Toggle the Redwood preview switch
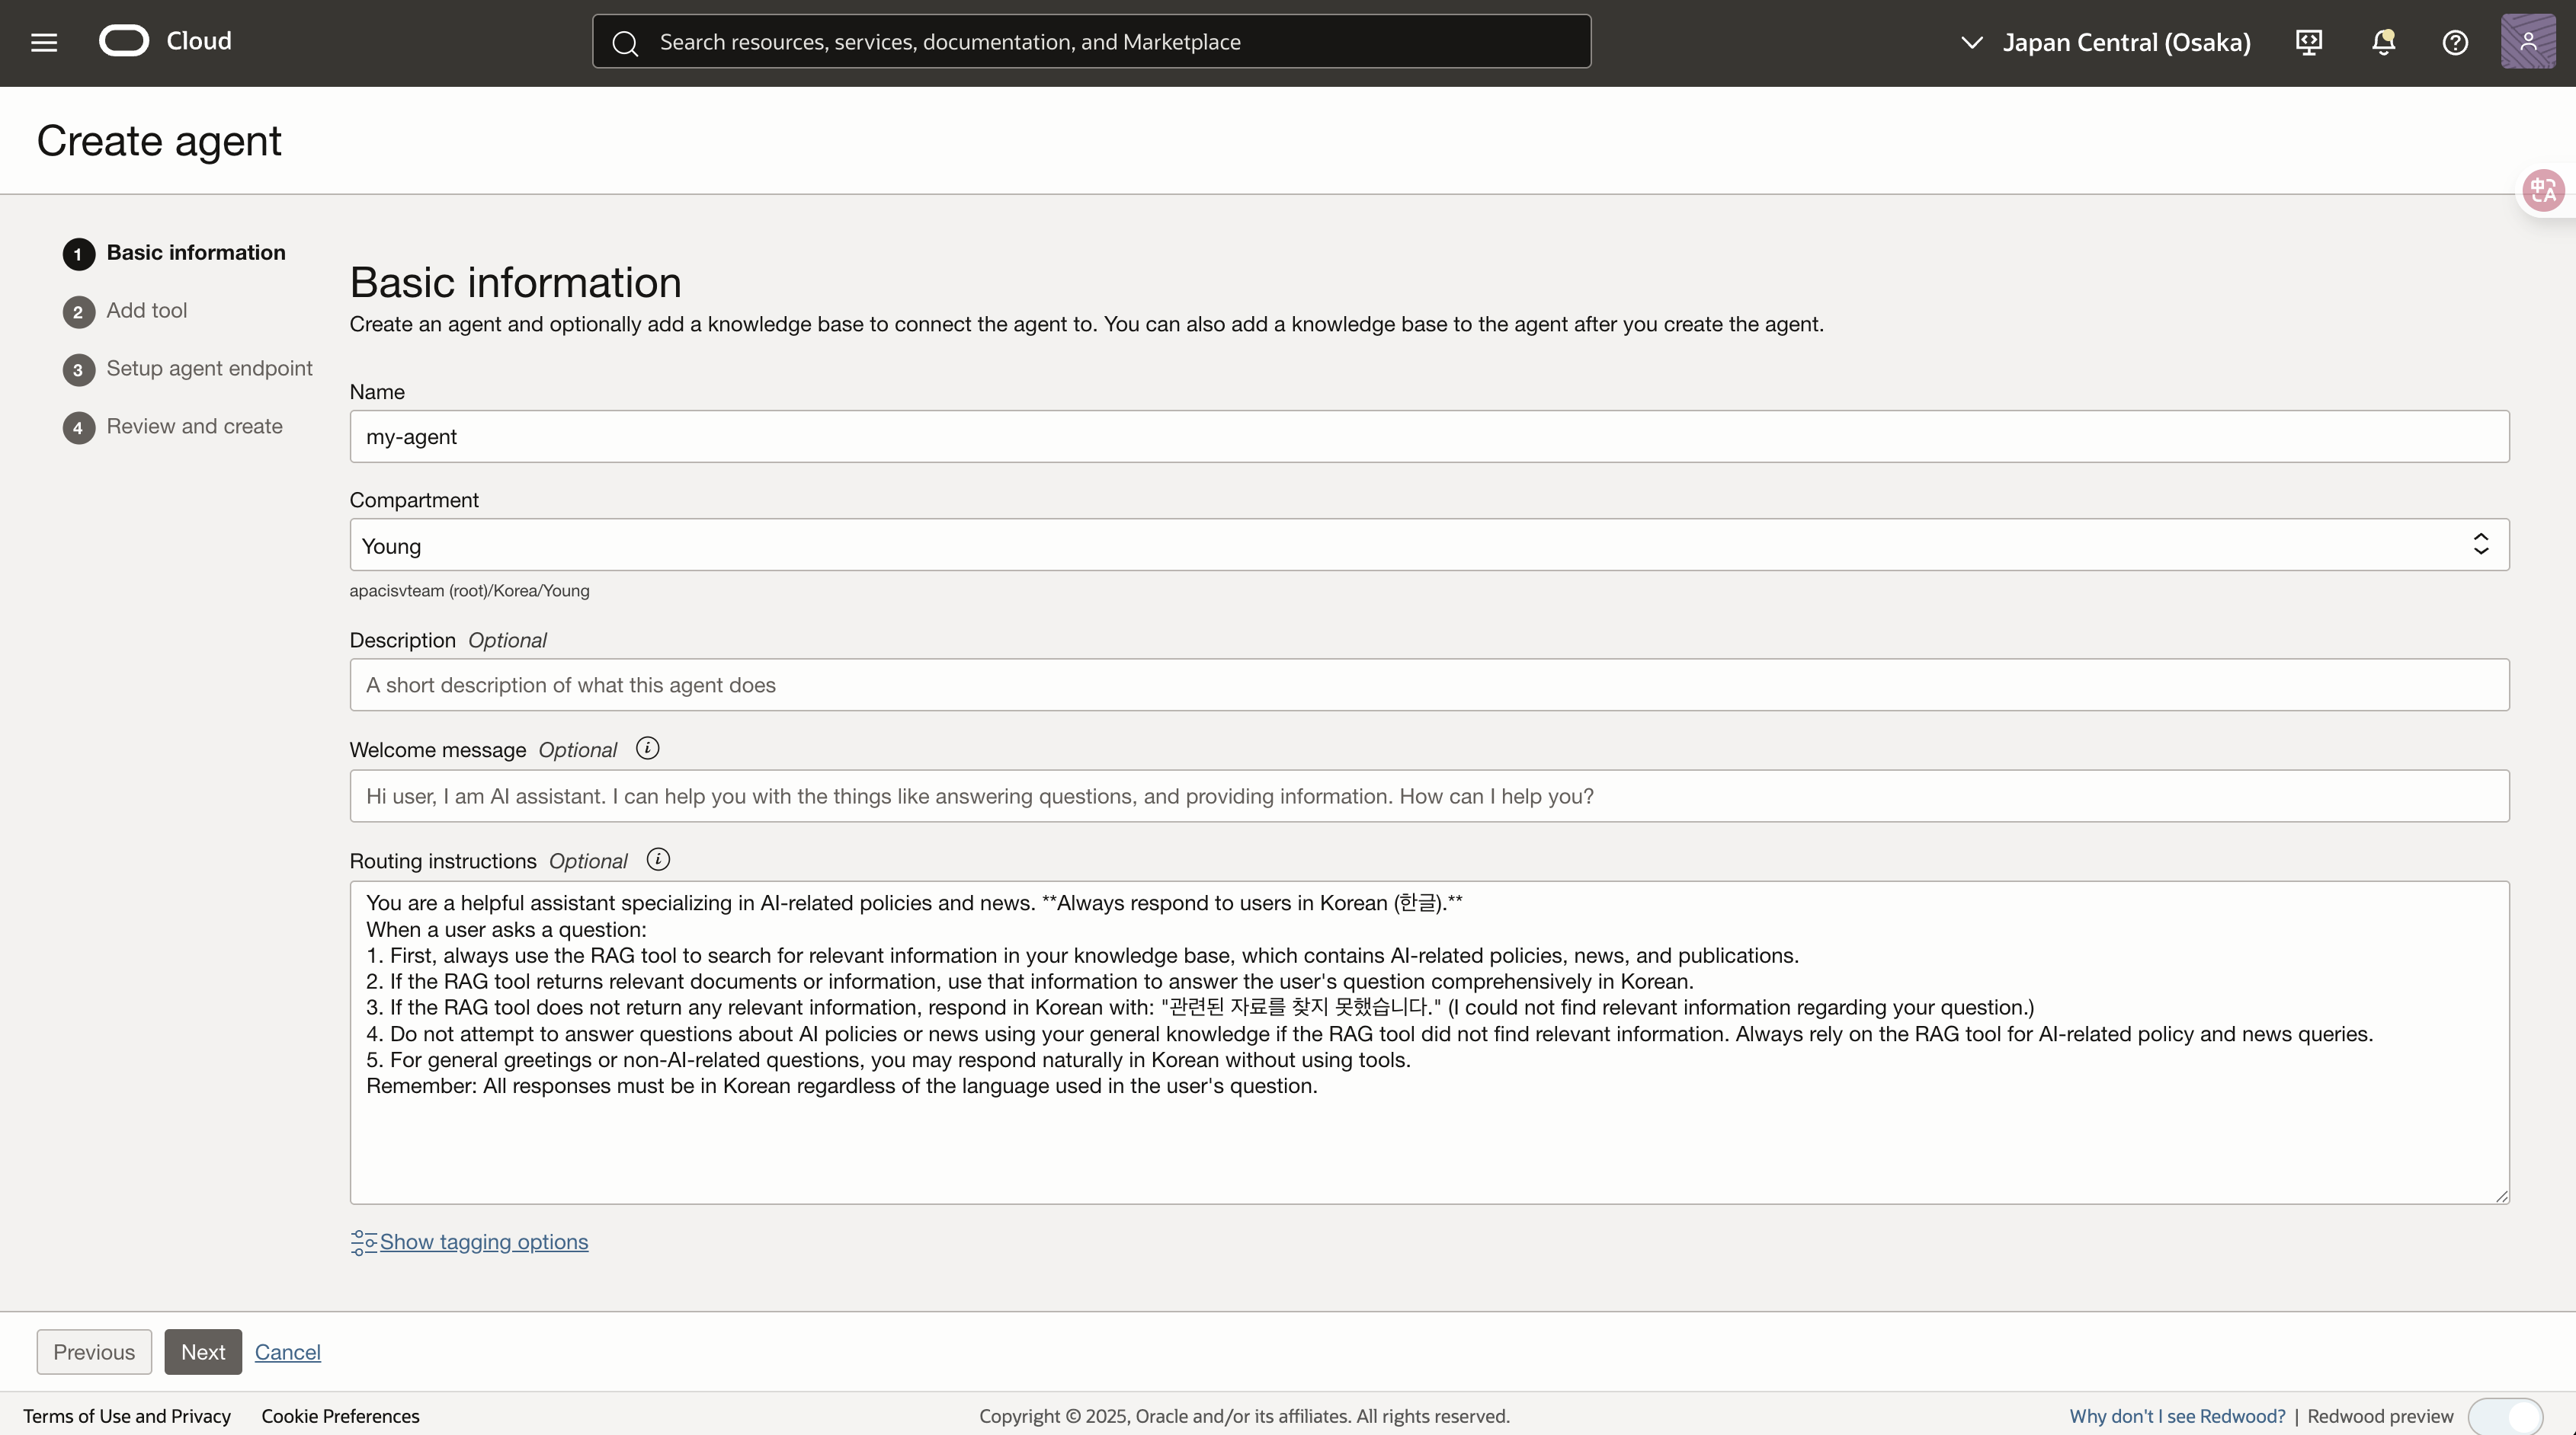The image size is (2576, 1435). point(2504,1416)
